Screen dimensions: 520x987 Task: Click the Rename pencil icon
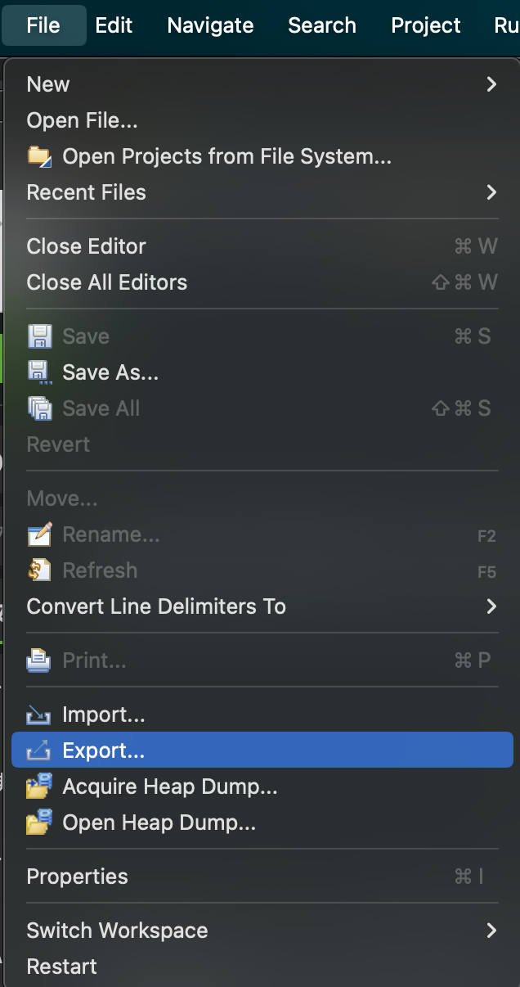click(39, 534)
